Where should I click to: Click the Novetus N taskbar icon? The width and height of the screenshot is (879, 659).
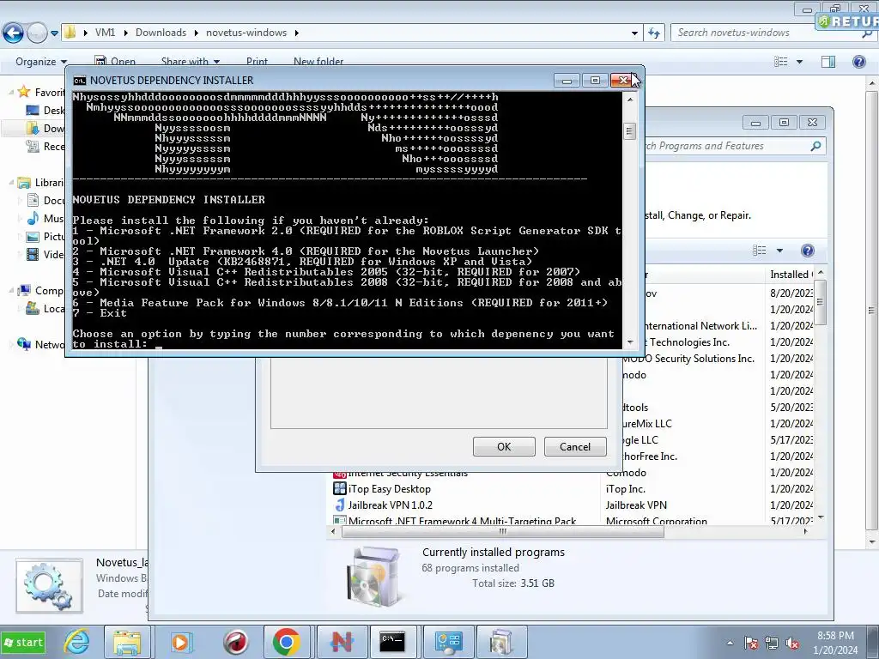[x=342, y=642]
